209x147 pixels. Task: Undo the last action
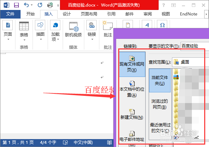click(x=26, y=5)
